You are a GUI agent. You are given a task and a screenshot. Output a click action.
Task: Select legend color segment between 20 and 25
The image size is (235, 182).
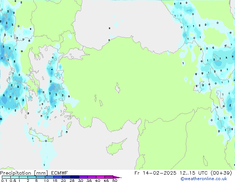coord(67,177)
